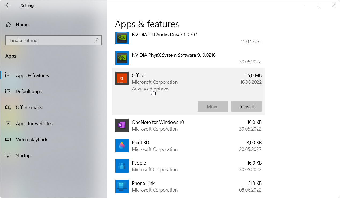Click the 16.06.2022 install date
This screenshot has width=340, height=198.
point(251,82)
